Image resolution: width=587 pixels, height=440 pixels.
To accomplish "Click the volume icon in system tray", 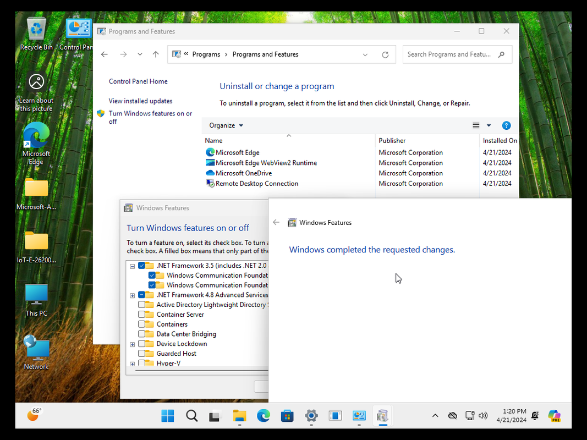I will pyautogui.click(x=483, y=416).
